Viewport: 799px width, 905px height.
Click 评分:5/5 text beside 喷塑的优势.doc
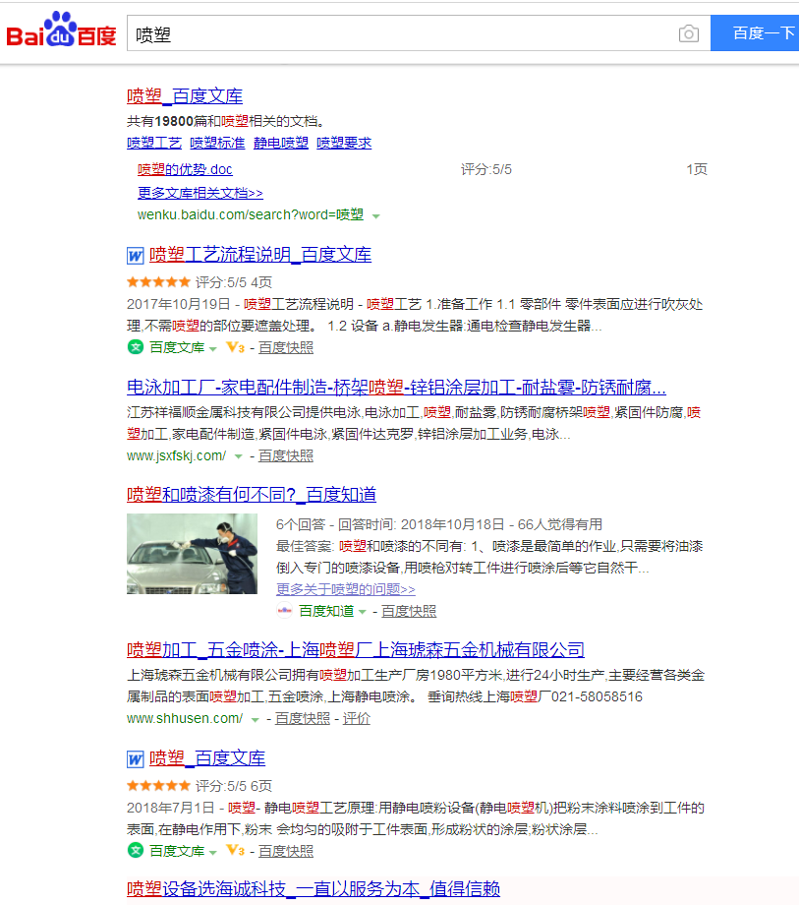[485, 169]
